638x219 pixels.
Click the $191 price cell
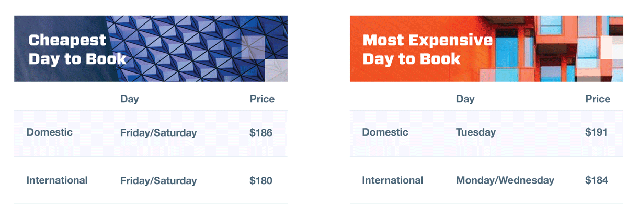(597, 132)
